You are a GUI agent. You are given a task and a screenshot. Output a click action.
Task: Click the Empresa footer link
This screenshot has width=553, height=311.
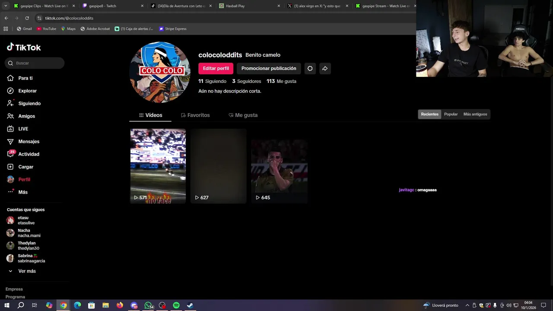pos(14,289)
